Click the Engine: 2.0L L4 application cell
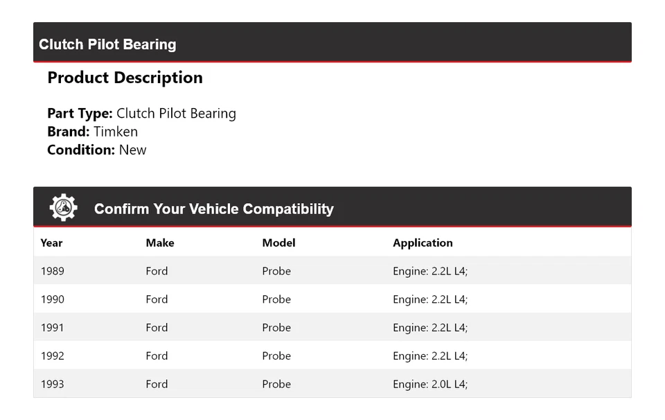Screen dimensions: 665x420 pyautogui.click(x=430, y=384)
